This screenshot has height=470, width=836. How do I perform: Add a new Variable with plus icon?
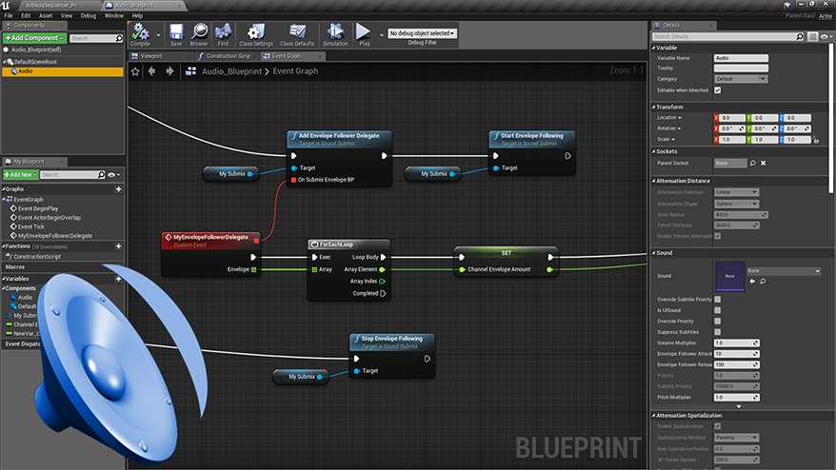click(118, 279)
